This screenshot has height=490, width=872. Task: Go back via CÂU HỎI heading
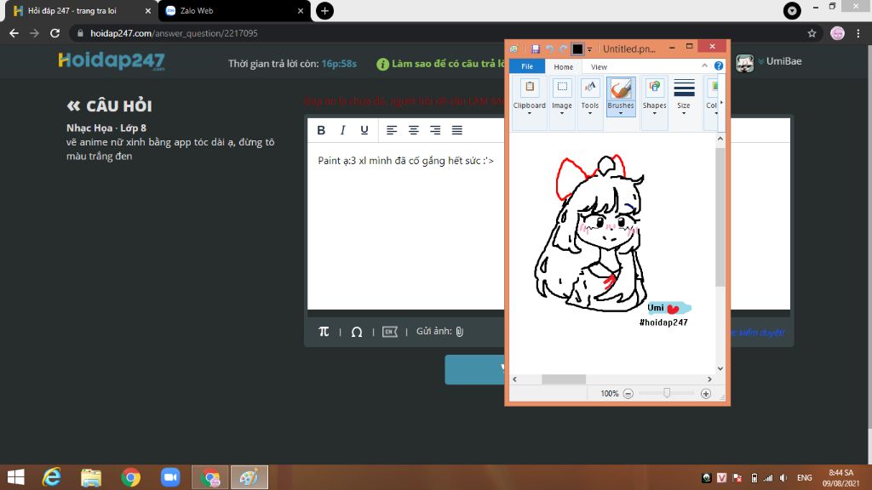pyautogui.click(x=109, y=105)
